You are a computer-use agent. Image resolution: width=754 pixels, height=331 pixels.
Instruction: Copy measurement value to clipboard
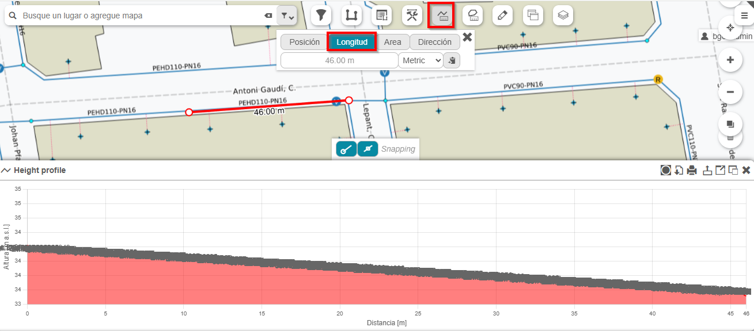click(452, 60)
